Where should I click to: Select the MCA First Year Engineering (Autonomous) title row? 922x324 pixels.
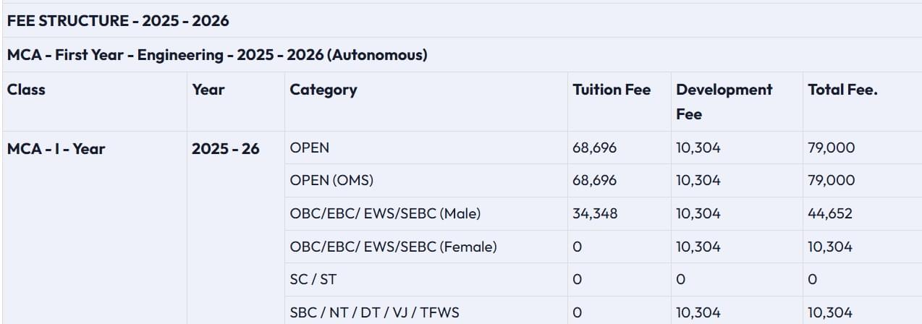click(x=217, y=55)
